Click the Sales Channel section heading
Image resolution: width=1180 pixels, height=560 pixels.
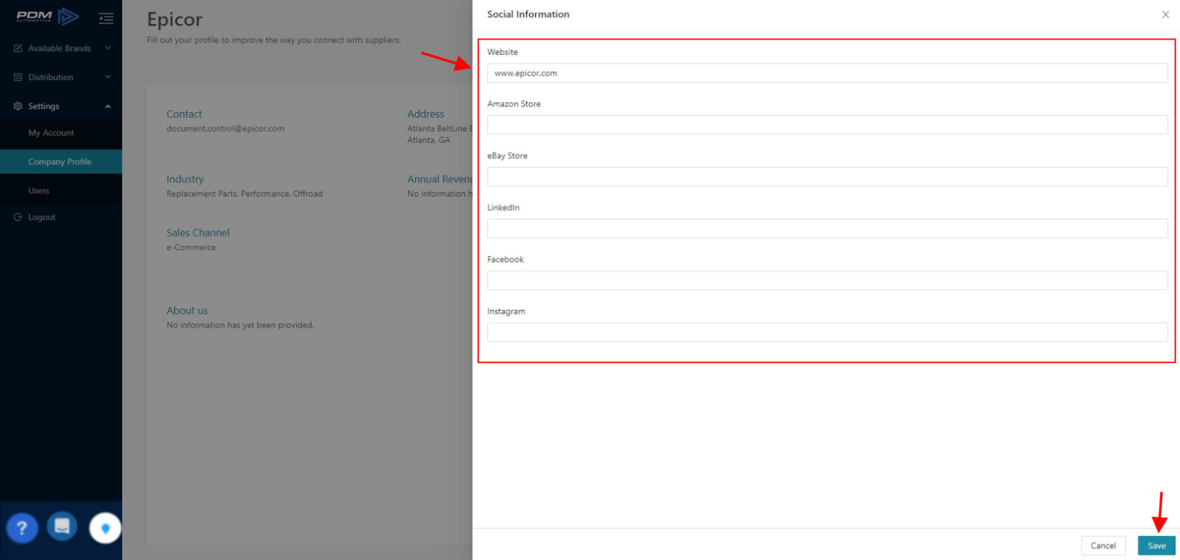pos(198,233)
